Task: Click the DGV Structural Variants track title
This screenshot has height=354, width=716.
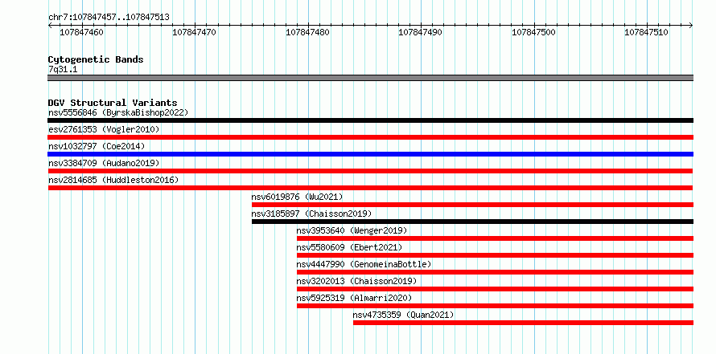Action: click(113, 103)
